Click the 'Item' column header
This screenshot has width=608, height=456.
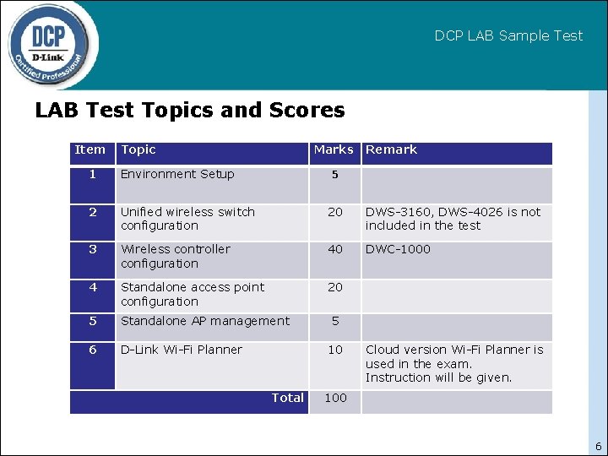pos(93,154)
